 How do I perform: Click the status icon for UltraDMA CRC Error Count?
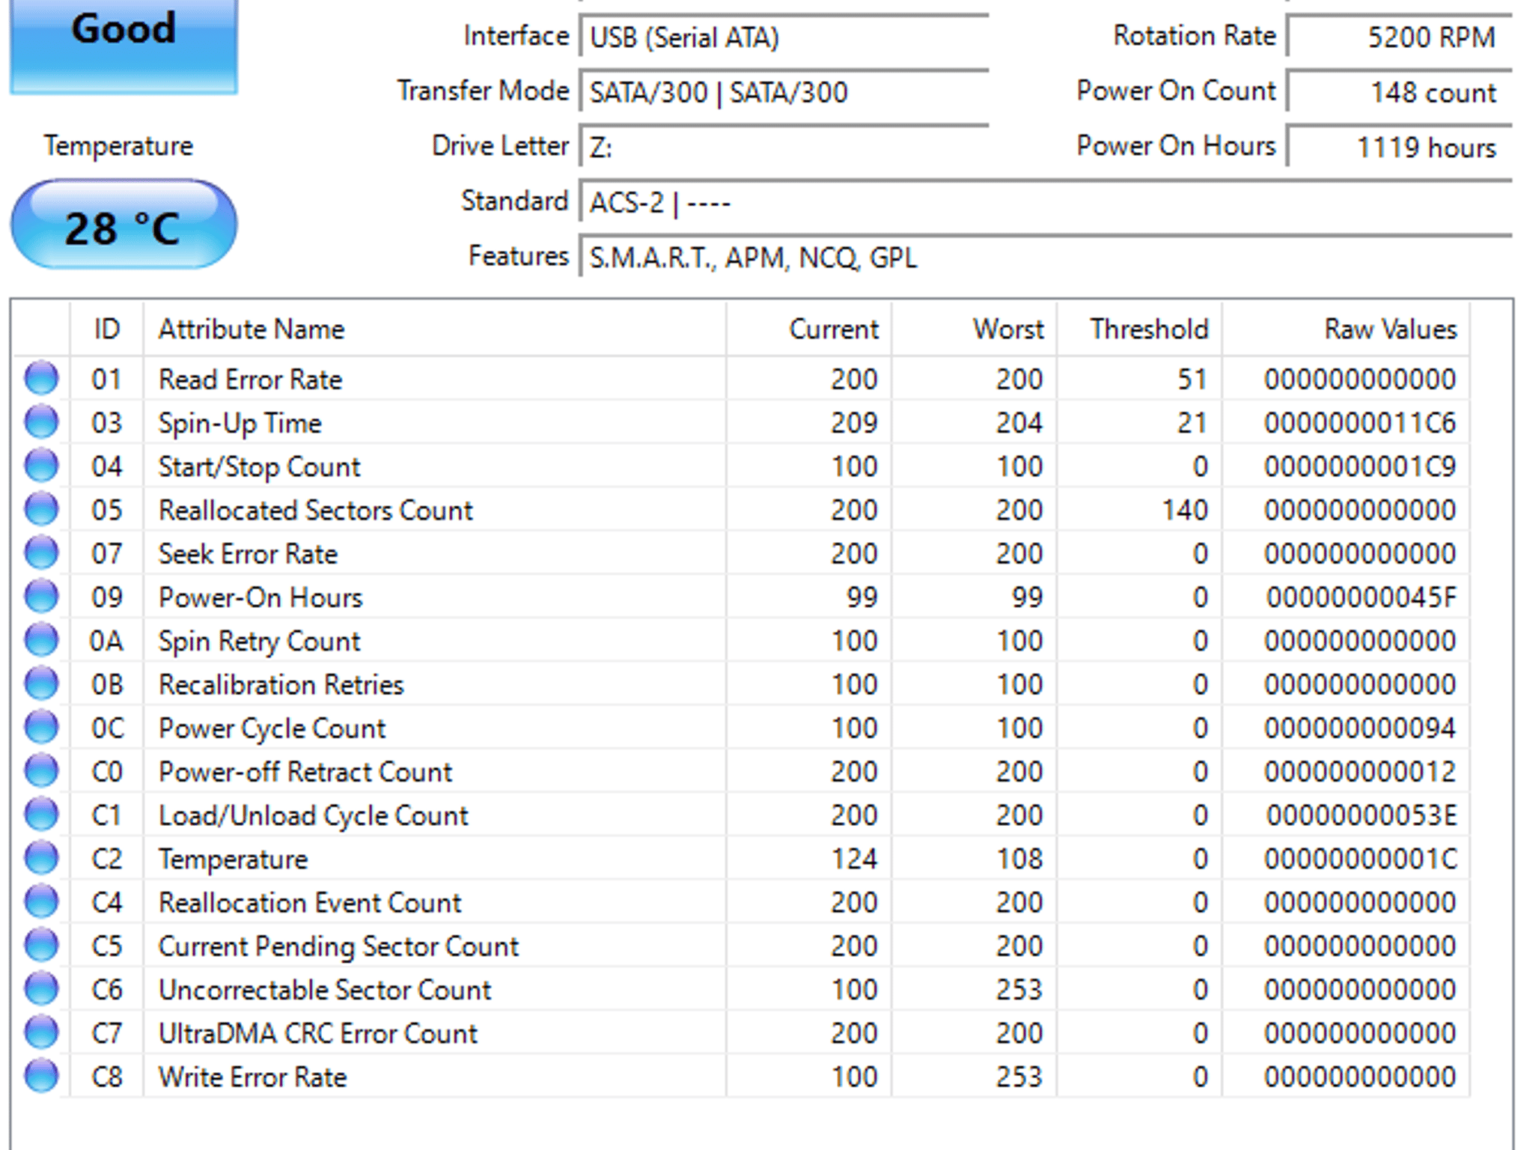point(42,1032)
